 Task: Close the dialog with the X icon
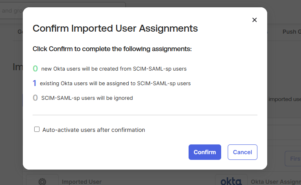click(254, 20)
